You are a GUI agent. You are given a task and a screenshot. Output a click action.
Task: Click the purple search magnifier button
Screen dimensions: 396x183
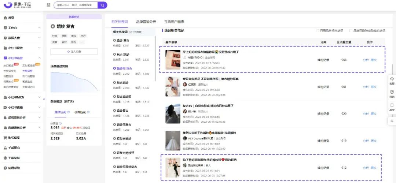[102, 5]
